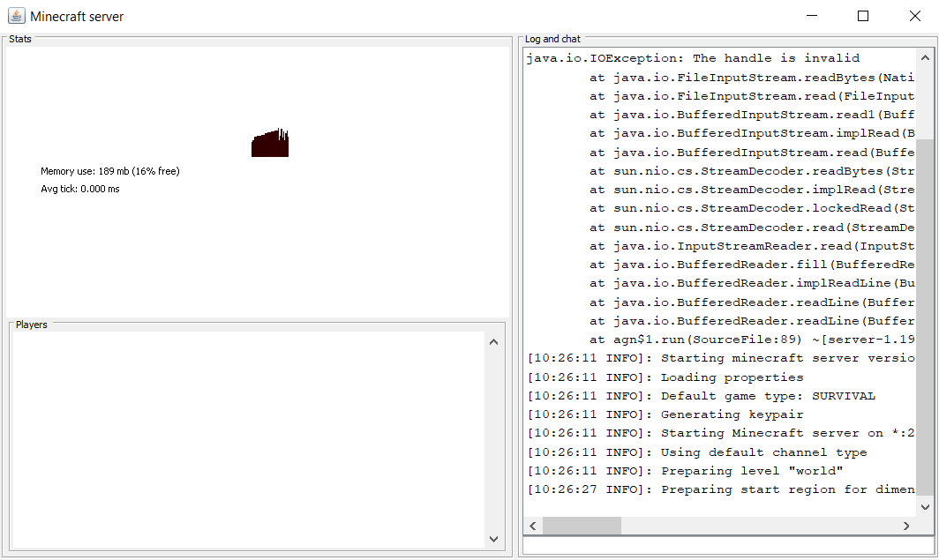This screenshot has height=560, width=939.
Task: Click the up arrow on the Players list scrollbar
Action: [x=493, y=342]
